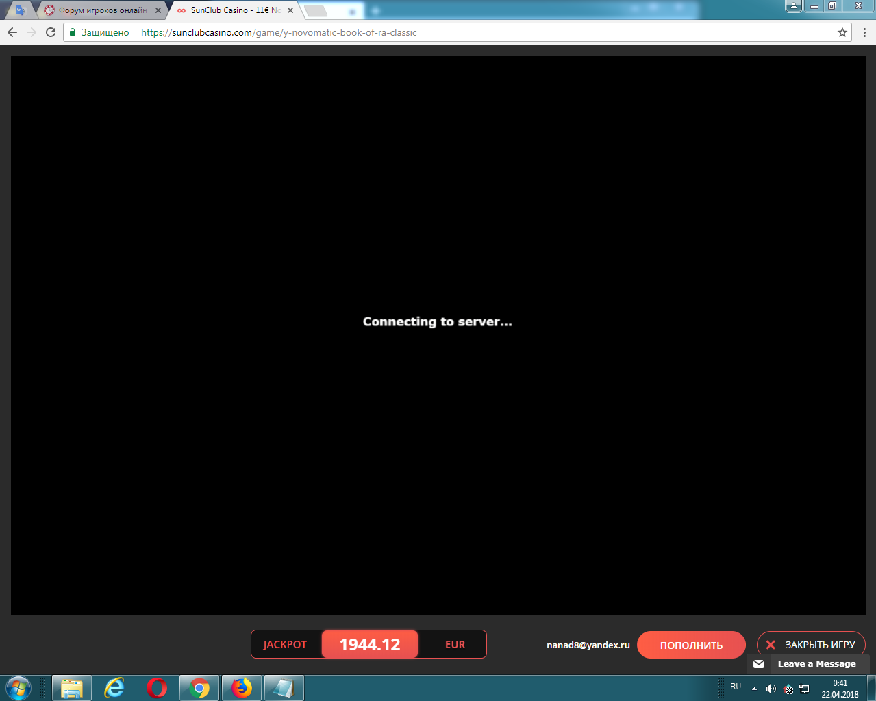The height and width of the screenshot is (701, 876).
Task: Click the jackpot amount 1944.12
Action: point(370,644)
